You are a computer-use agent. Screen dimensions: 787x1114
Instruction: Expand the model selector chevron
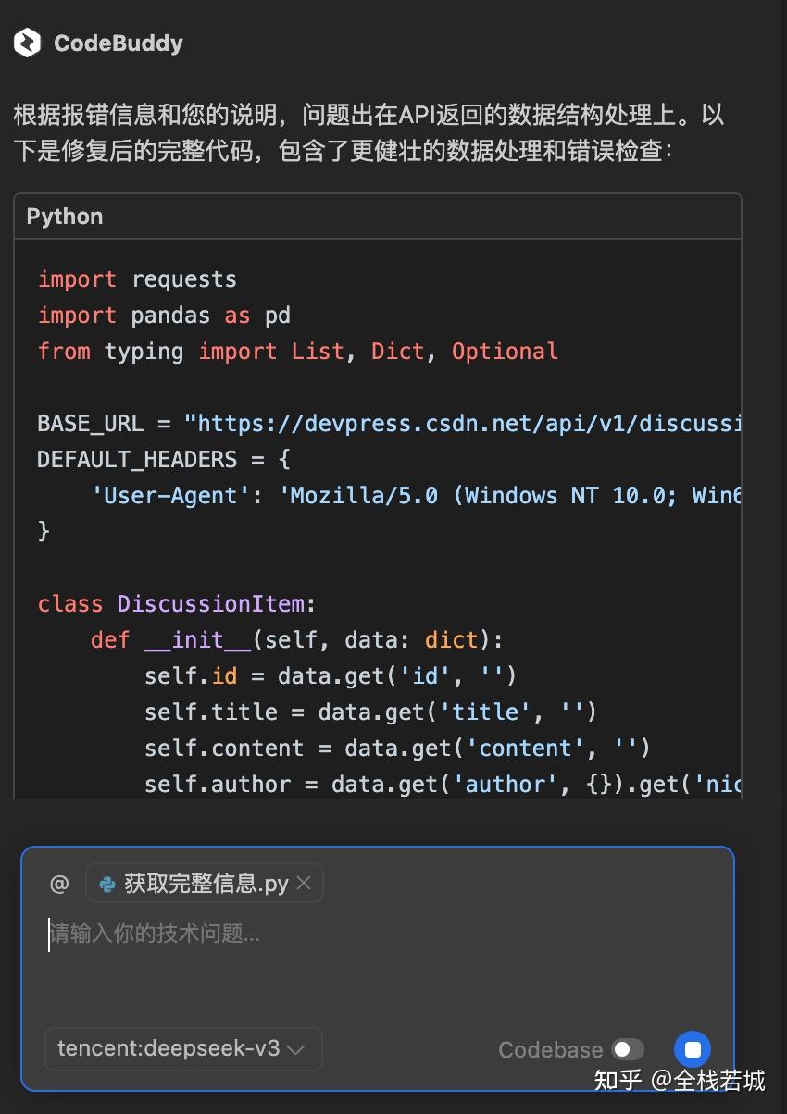point(294,1049)
